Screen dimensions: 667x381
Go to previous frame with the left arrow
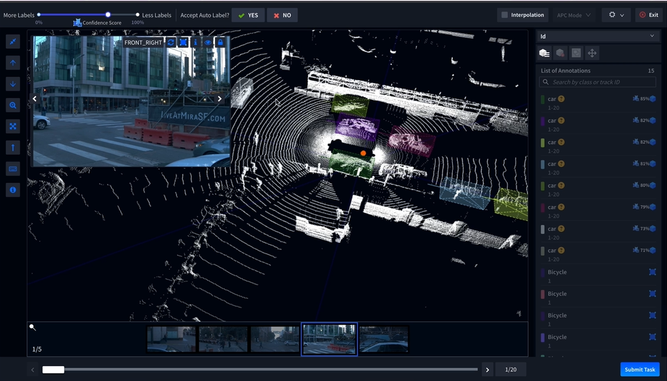(x=33, y=369)
